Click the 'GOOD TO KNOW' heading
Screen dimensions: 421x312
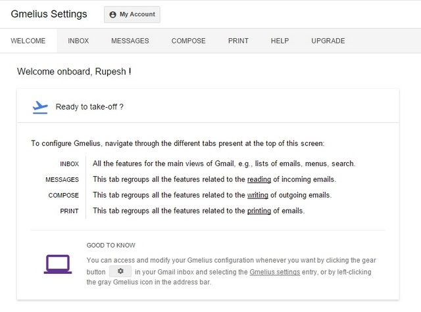point(111,245)
